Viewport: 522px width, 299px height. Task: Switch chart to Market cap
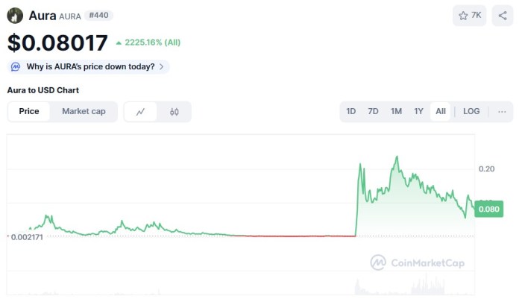pos(84,112)
